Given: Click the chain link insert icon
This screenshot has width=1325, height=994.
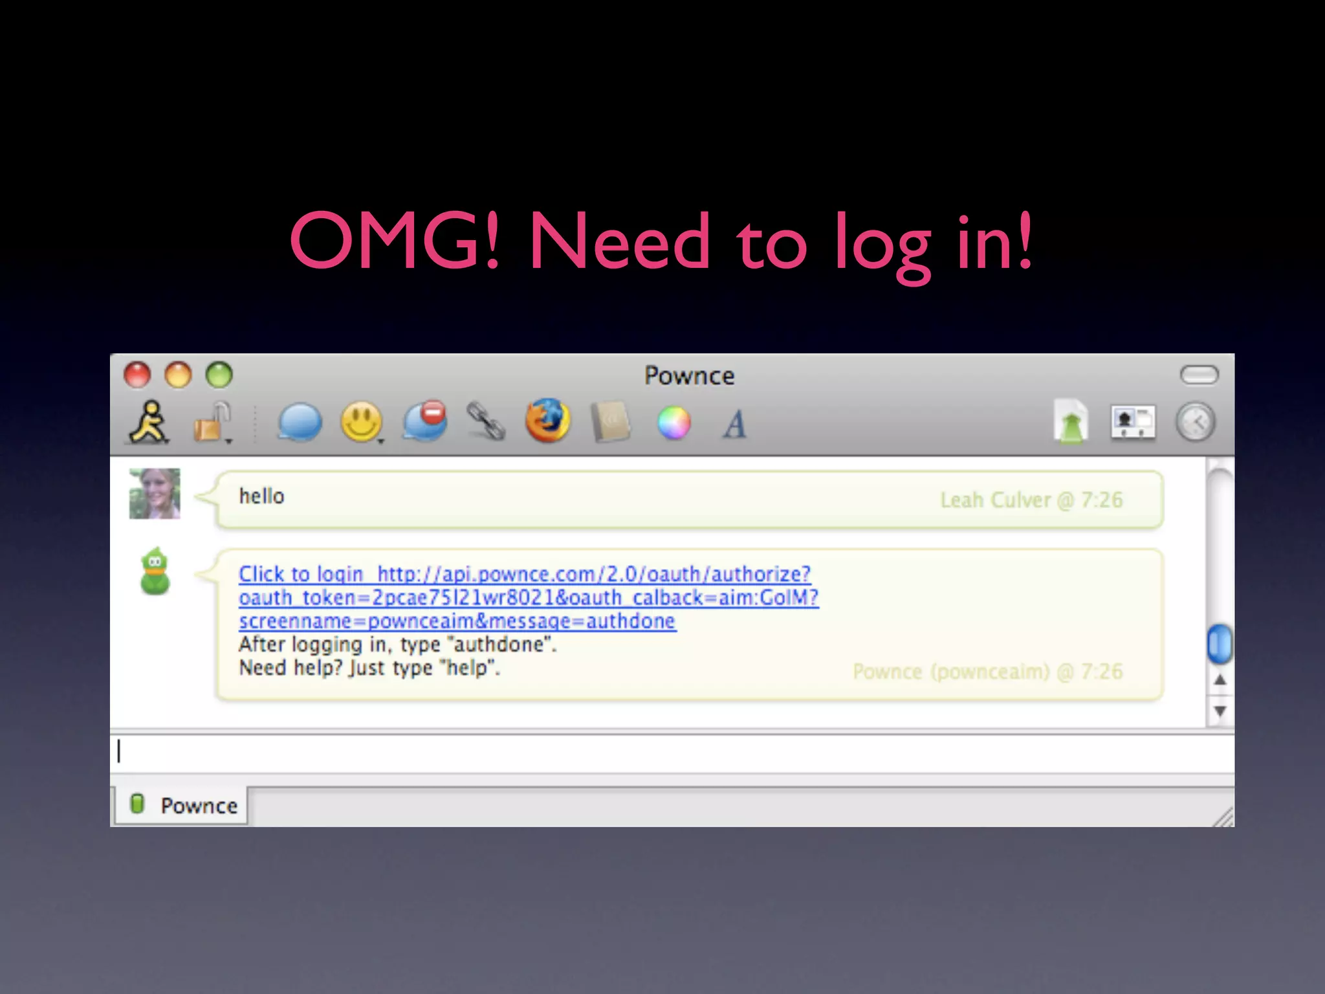Looking at the screenshot, I should (x=486, y=421).
